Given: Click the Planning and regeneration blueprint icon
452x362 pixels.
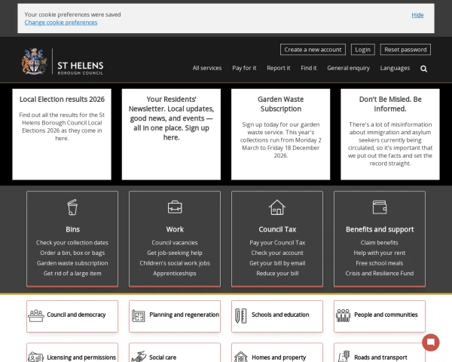Looking at the screenshot, I should point(139,315).
